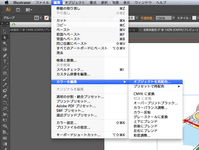Open the ヘルプ menu
Screen dimensions: 199x150
pyautogui.click(x=161, y=3)
